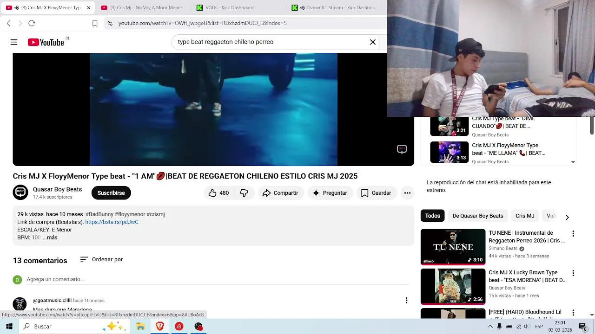Screen dimensions: 595x334
Task: Open Brave browser taskbar icon
Action: coord(160,327)
